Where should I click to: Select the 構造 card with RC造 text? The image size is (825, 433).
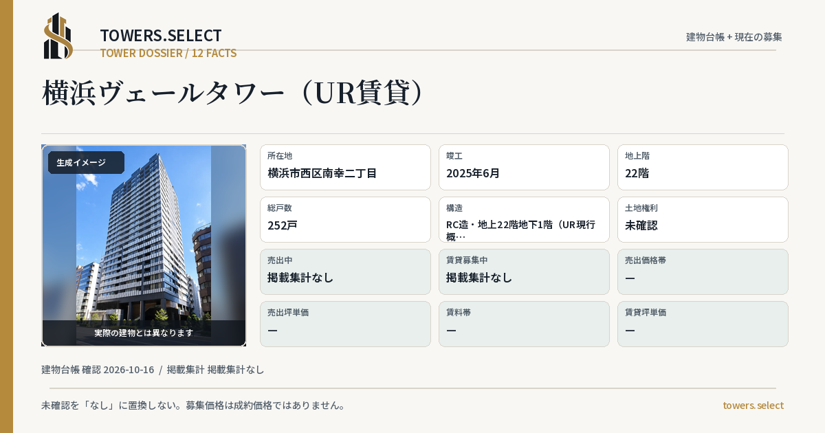524,219
